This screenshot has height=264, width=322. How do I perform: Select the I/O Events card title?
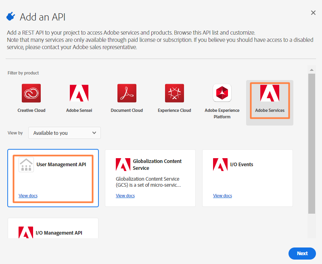[241, 165]
